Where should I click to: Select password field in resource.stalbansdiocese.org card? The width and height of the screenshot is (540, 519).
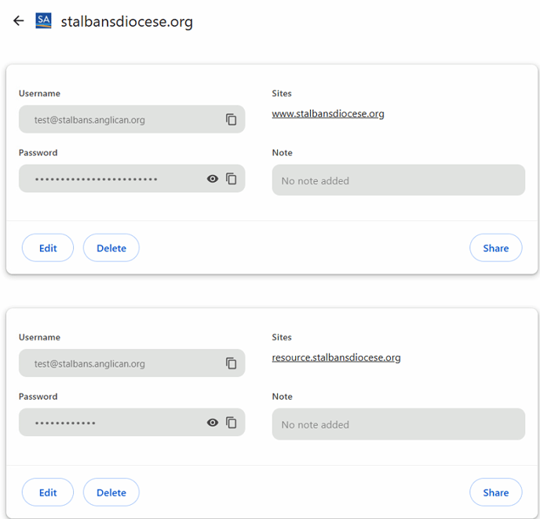click(x=132, y=423)
